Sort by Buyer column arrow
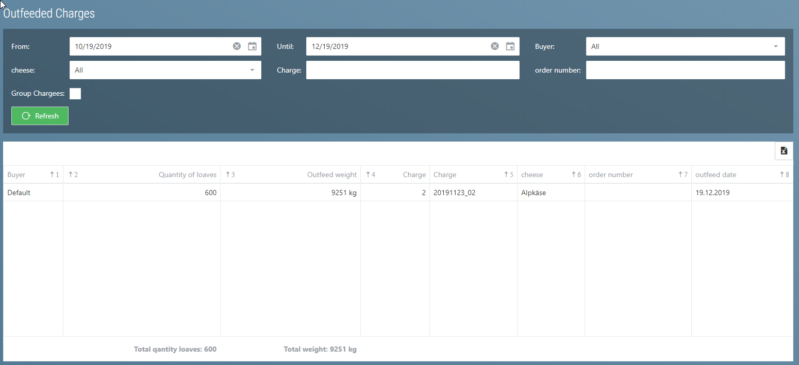 (52, 175)
